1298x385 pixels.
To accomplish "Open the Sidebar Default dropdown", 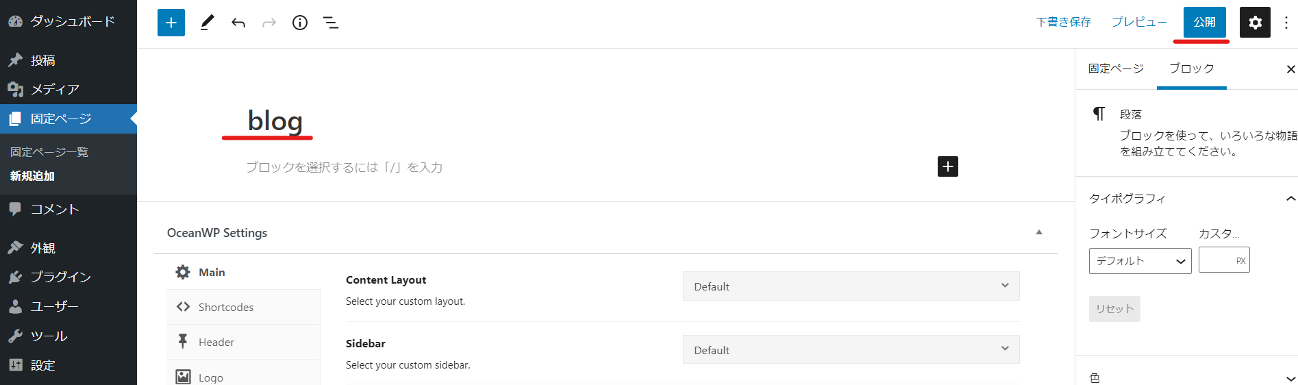I will (x=851, y=350).
